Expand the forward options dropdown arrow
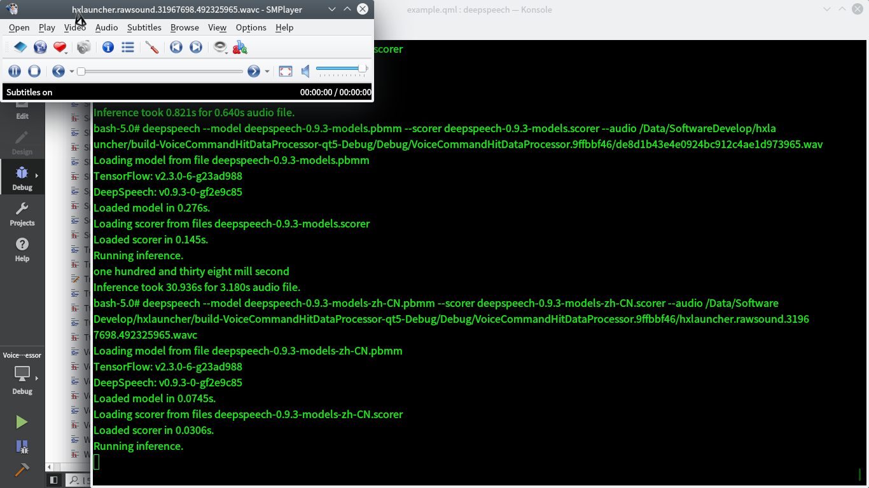The width and height of the screenshot is (869, 488). point(267,72)
